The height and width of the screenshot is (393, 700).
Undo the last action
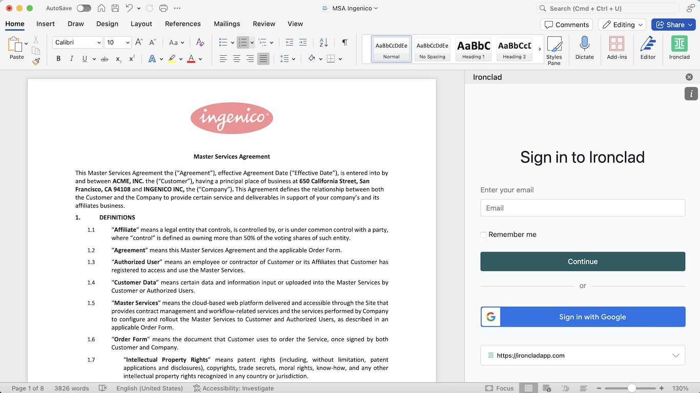[130, 8]
